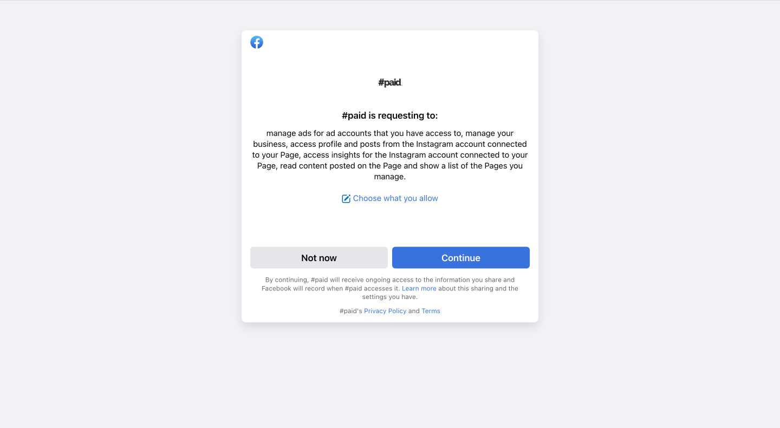Click the word 'manage.' ending the permissions
The image size is (780, 428).
[390, 177]
